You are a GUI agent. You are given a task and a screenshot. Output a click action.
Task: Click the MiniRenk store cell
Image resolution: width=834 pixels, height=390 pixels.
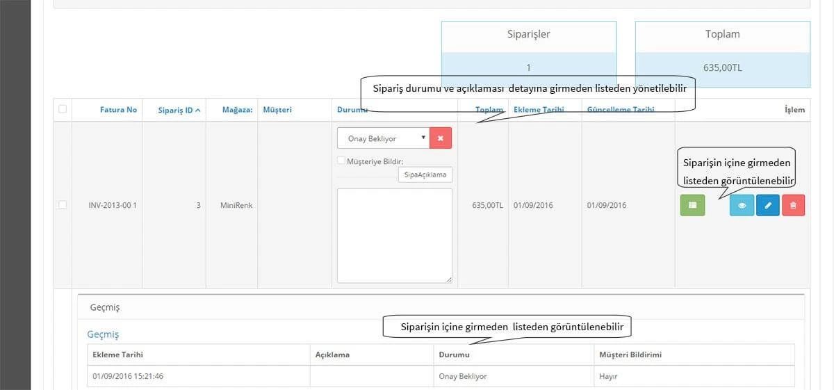pyautogui.click(x=236, y=206)
